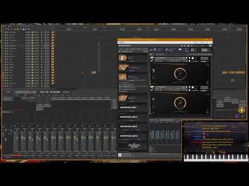
Task: Click the Reaper time display reading 145.1.00
Action: [x=50, y=92]
